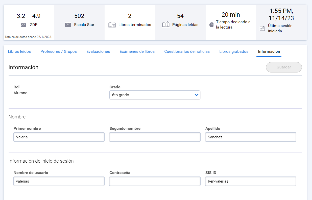Click the Información de inicio de sesión heading
Image resolution: width=312 pixels, height=200 pixels.
41,161
